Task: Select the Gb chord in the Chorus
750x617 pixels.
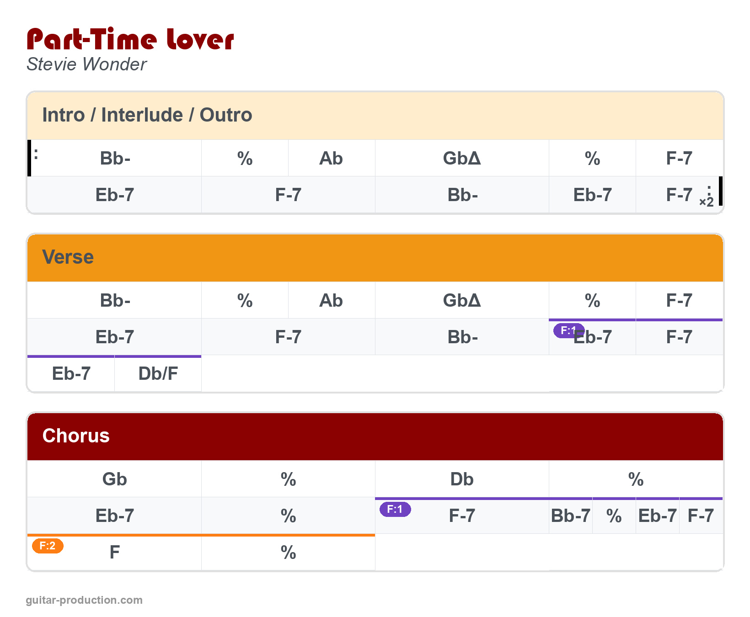Action: coord(114,479)
